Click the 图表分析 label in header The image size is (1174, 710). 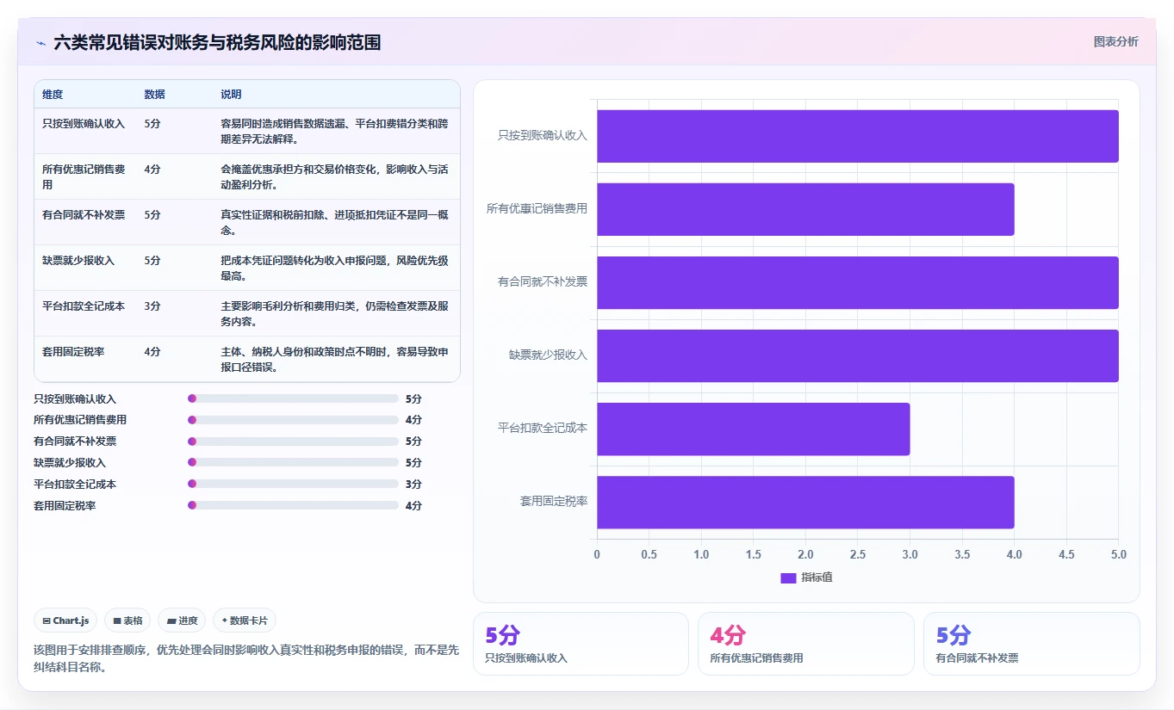pyautogui.click(x=1115, y=41)
